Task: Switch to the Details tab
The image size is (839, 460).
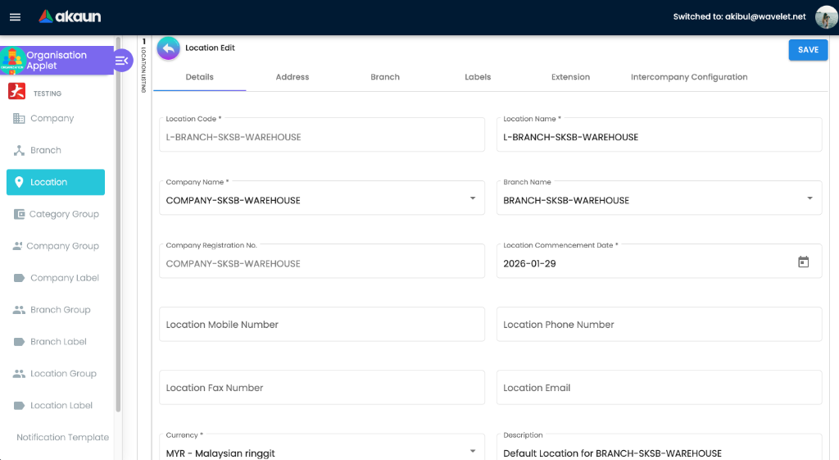Action: tap(200, 77)
